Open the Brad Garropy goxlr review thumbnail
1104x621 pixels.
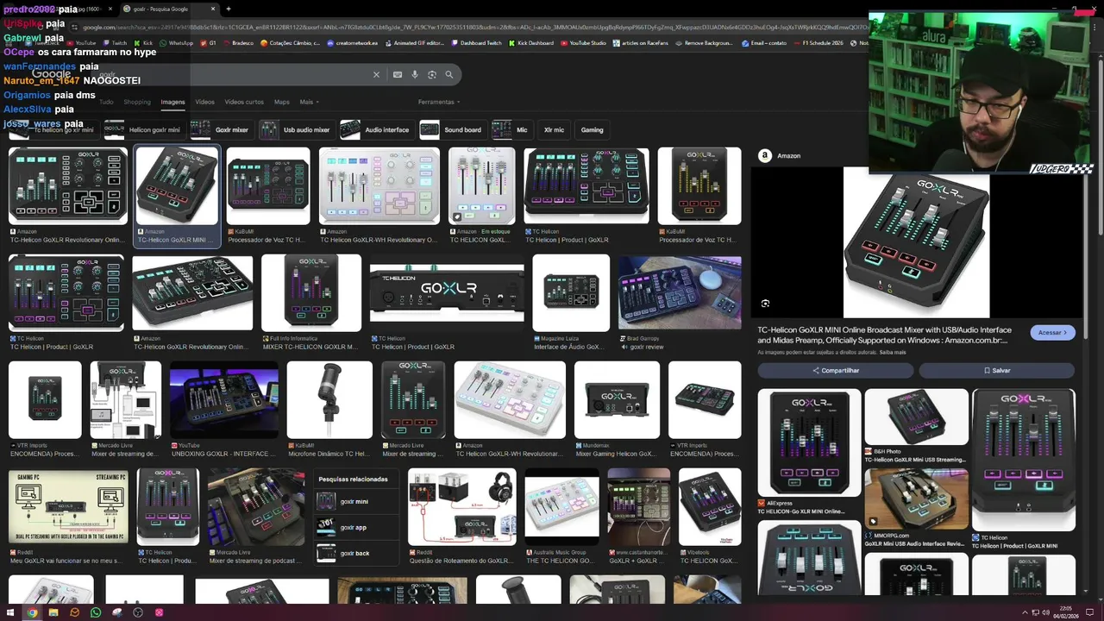click(x=680, y=293)
